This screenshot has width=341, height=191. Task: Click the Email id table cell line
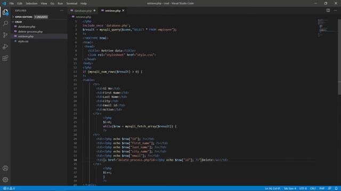tap(111, 105)
